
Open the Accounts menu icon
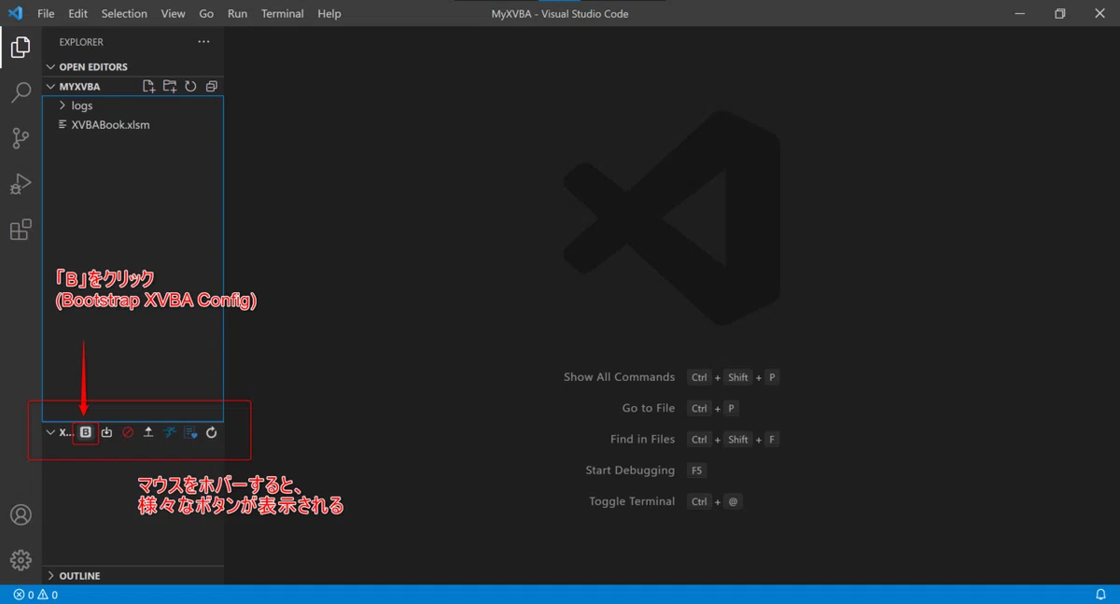21,515
